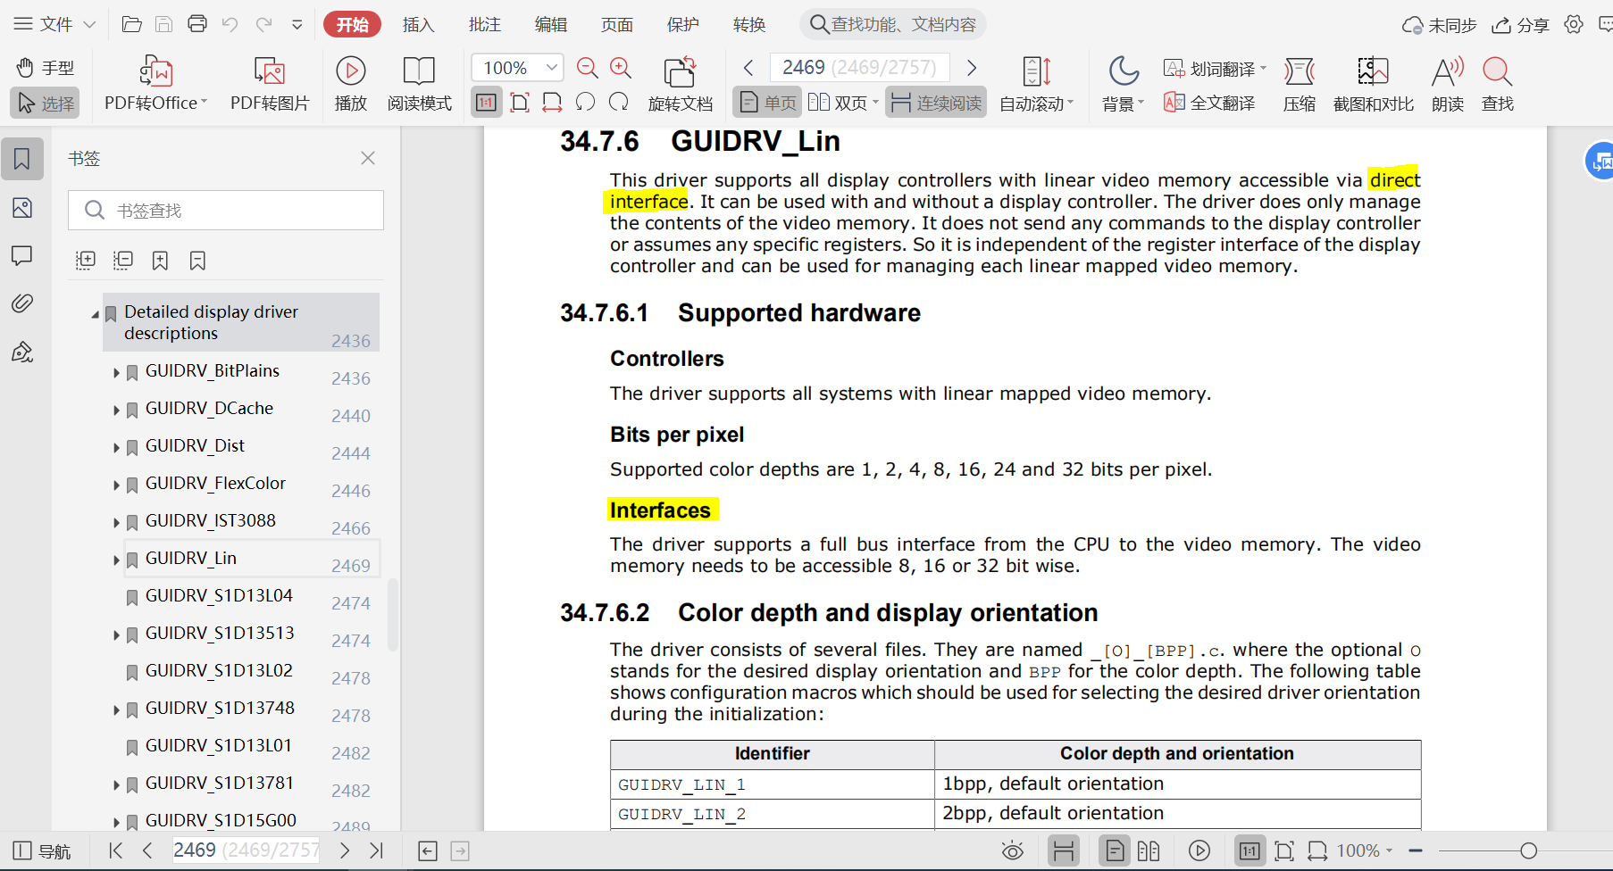Click the 书签查找 bookmark search field

pos(226,210)
